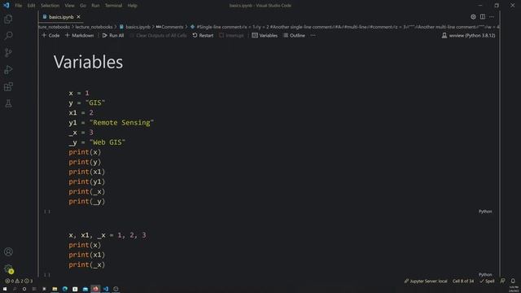The height and width of the screenshot is (293, 521).
Task: Click Clear Outputs of All Cells
Action: [x=158, y=35]
